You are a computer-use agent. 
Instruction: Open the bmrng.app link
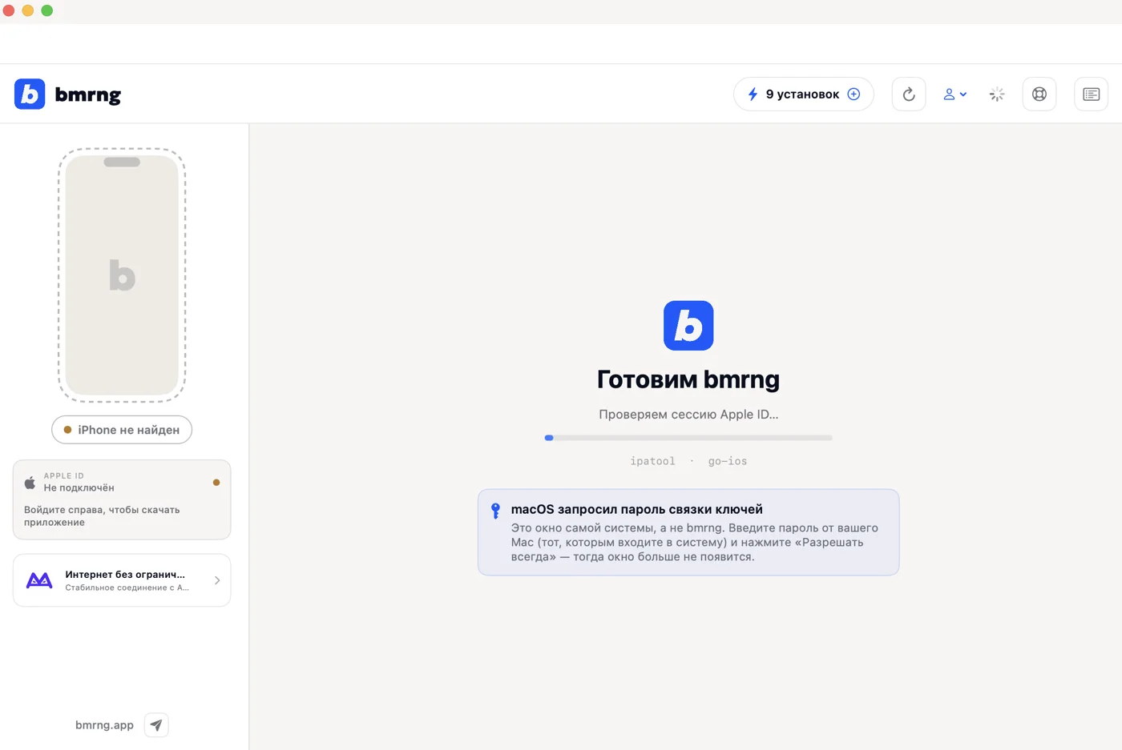[104, 725]
